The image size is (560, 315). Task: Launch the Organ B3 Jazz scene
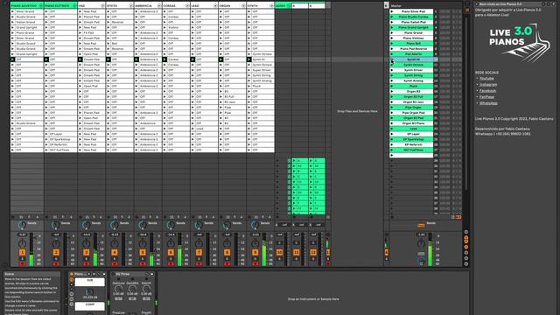click(x=392, y=102)
